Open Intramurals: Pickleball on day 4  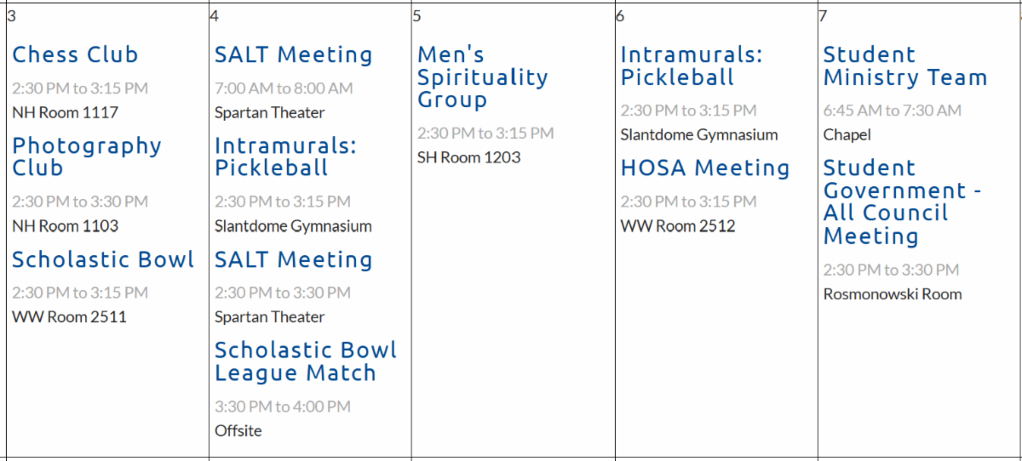coord(285,157)
